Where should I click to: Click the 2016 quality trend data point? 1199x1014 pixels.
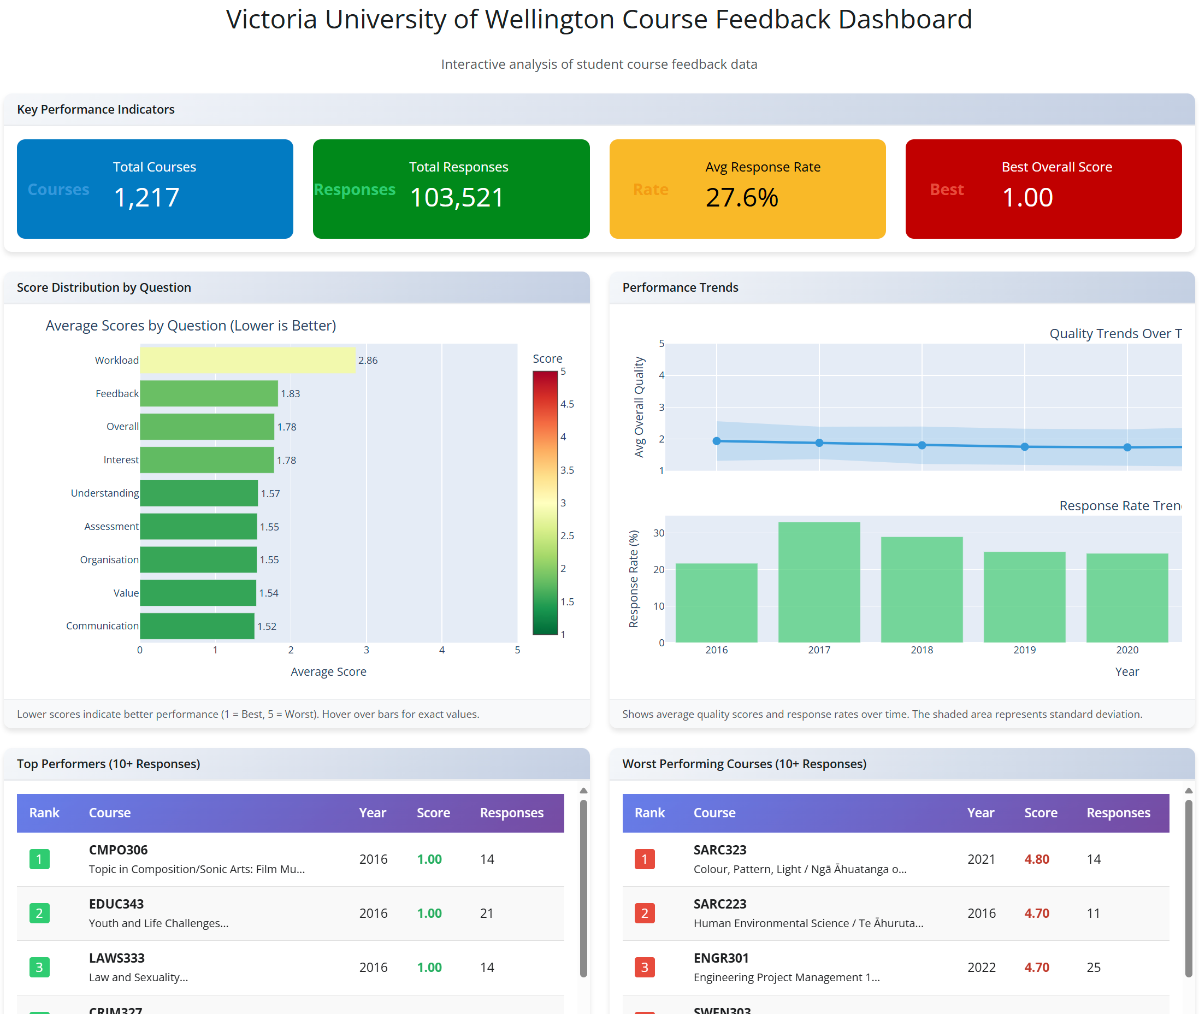click(x=717, y=441)
